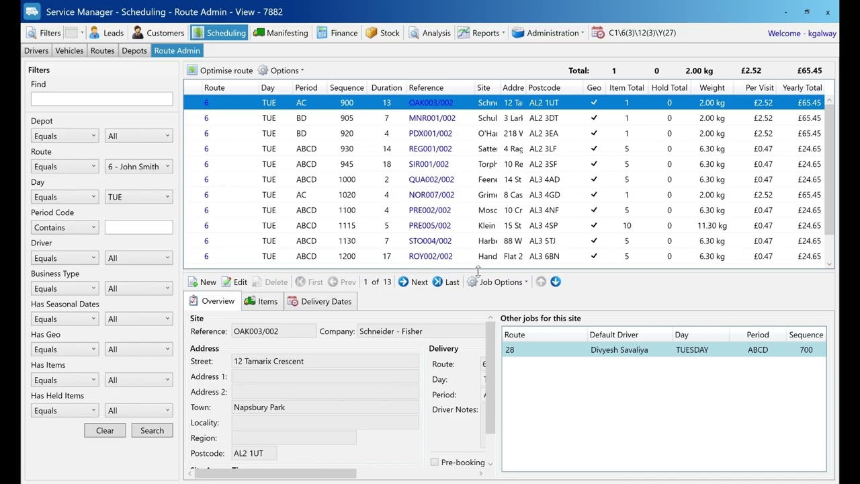Open the Manifesting module
Viewport: 860px width, 484px height.
pos(281,33)
